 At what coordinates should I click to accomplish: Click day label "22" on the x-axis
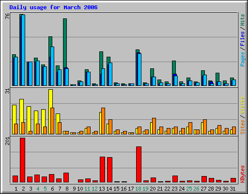[167, 189]
